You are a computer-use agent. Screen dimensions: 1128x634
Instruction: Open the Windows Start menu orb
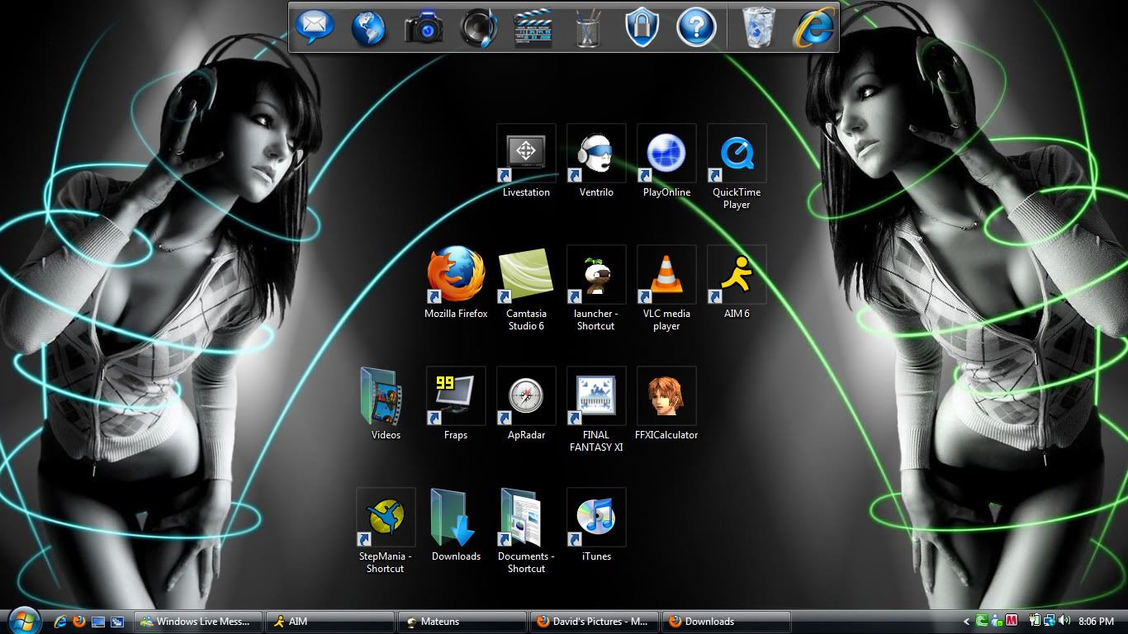pos(23,621)
